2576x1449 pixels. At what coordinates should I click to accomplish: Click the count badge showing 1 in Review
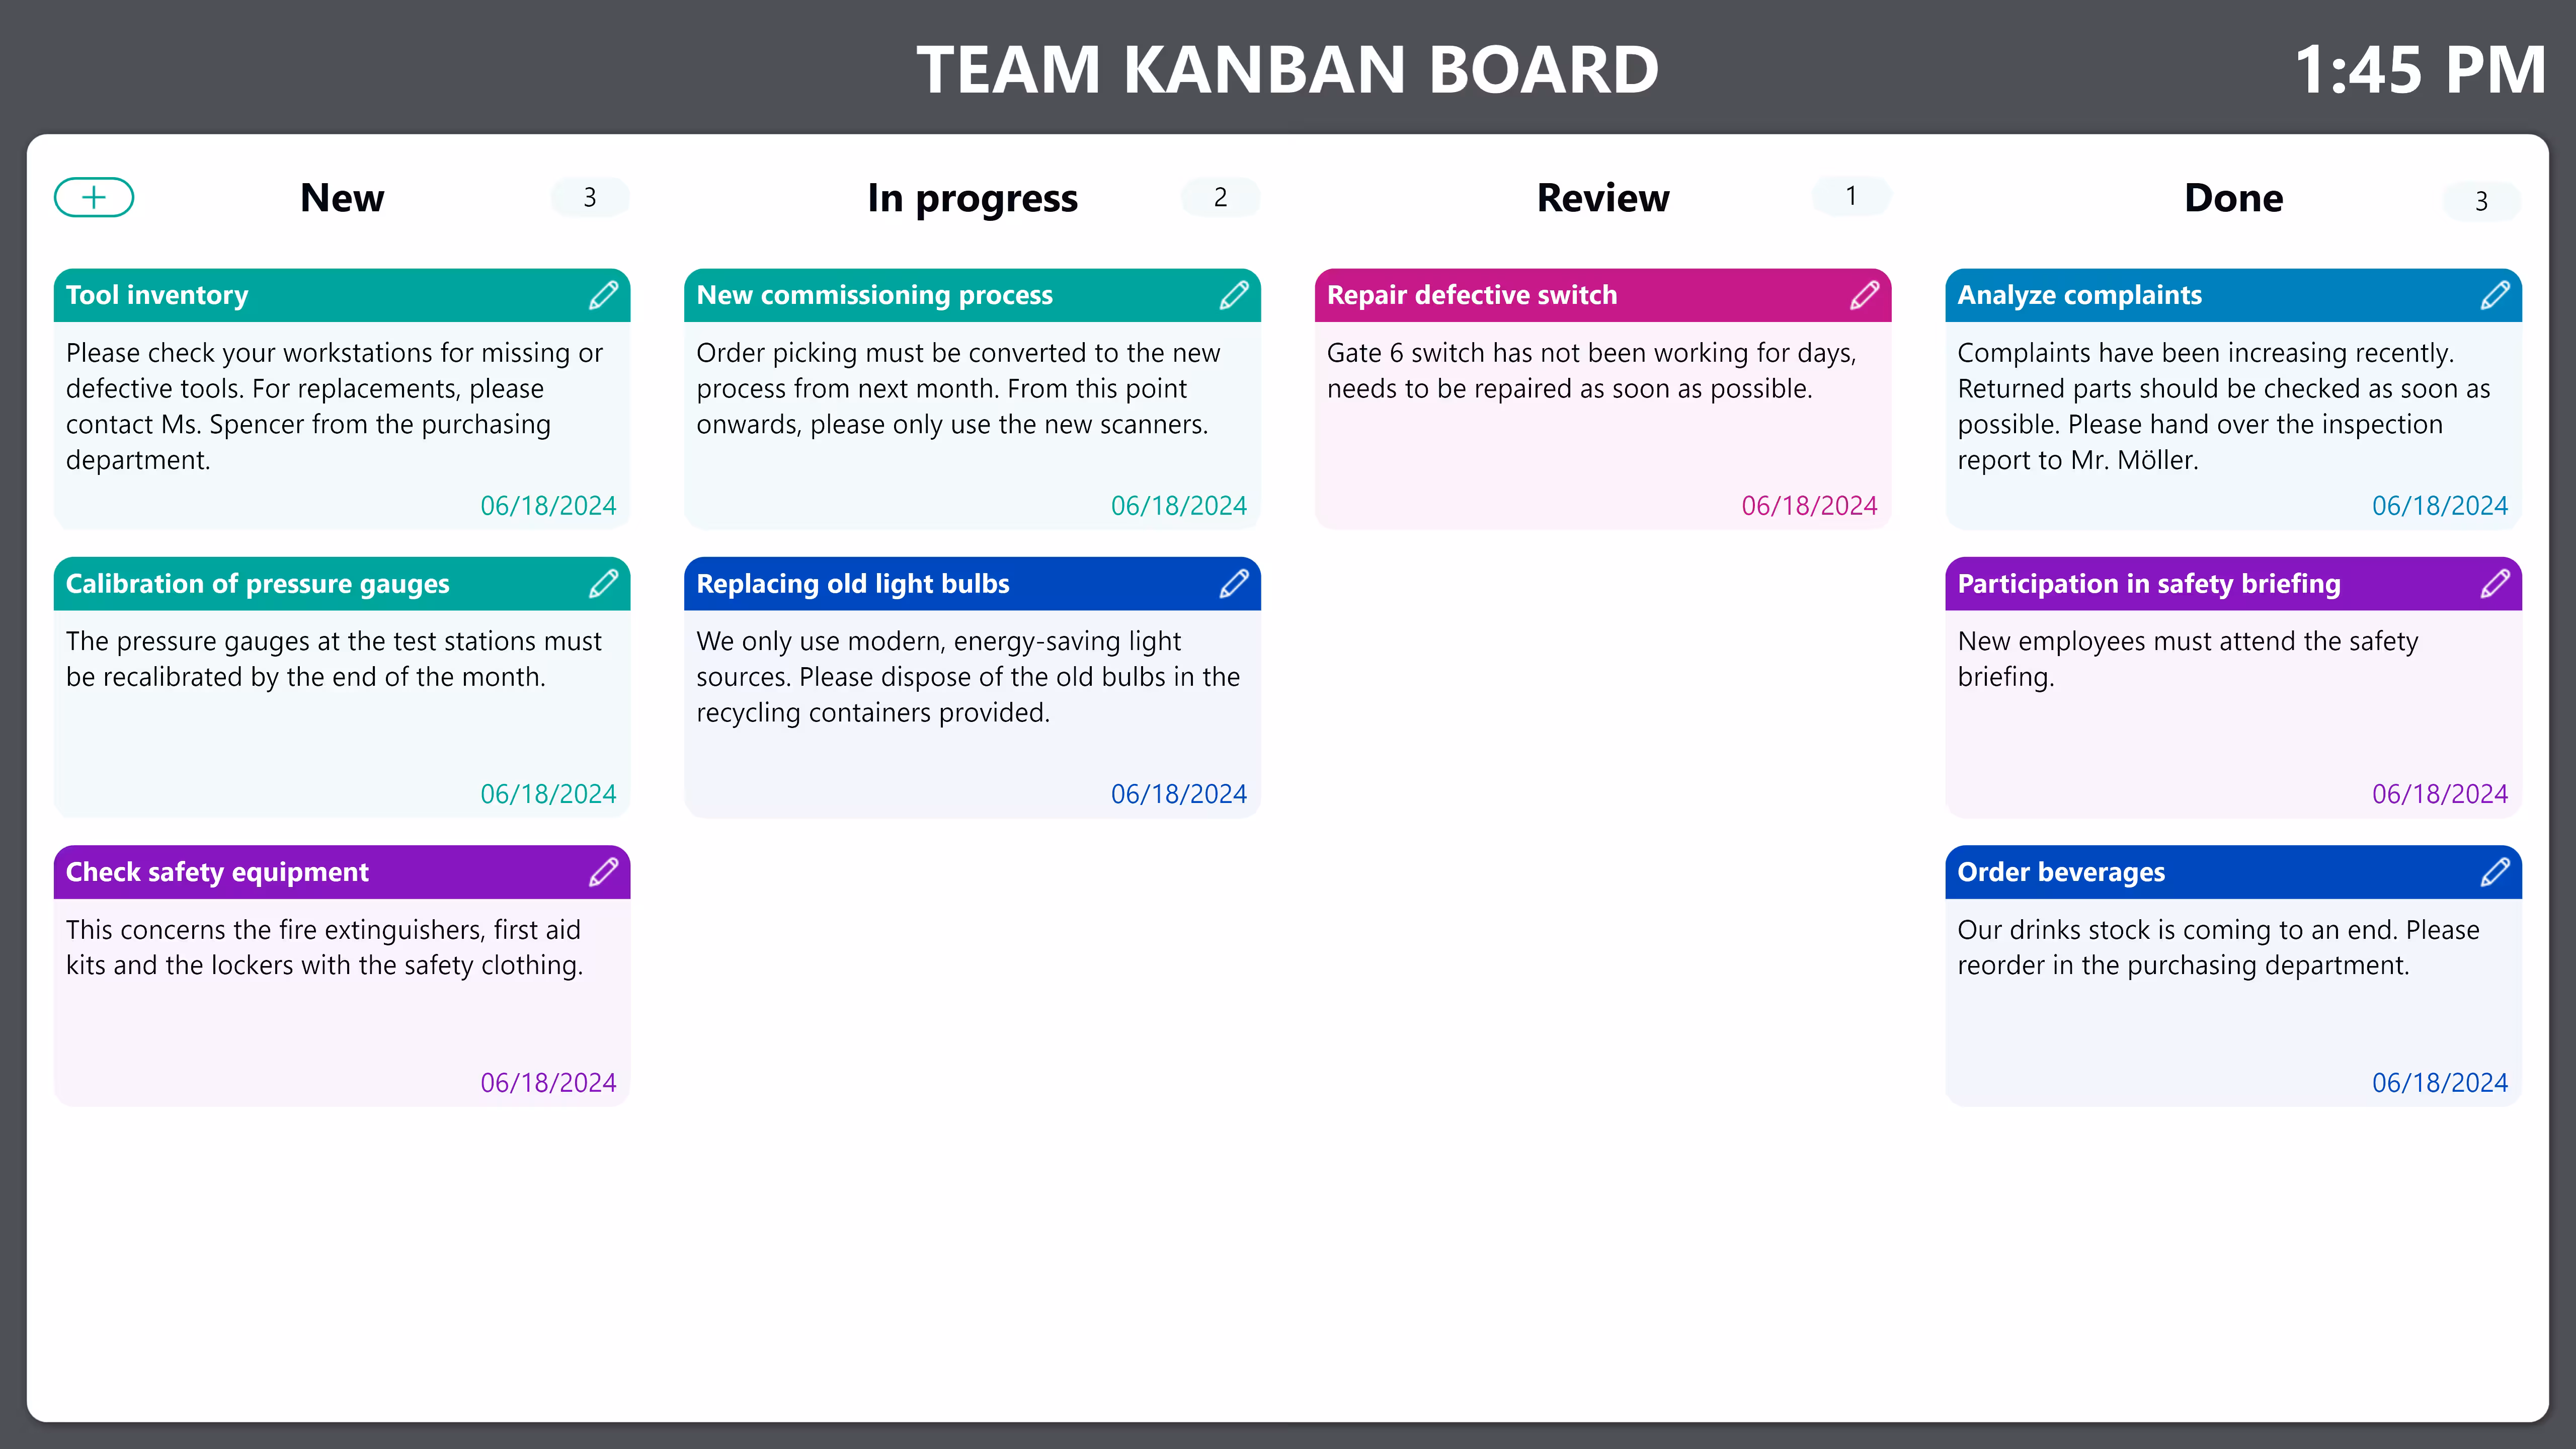click(1850, 197)
